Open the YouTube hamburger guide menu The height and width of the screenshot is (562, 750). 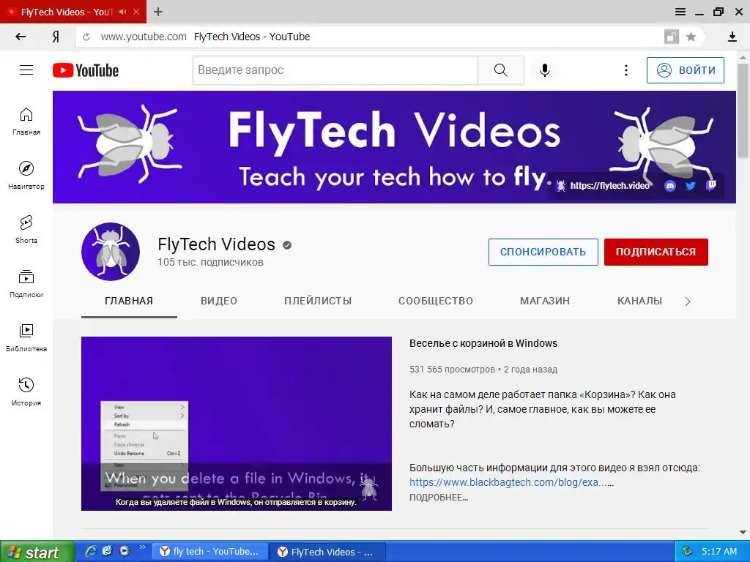point(26,70)
